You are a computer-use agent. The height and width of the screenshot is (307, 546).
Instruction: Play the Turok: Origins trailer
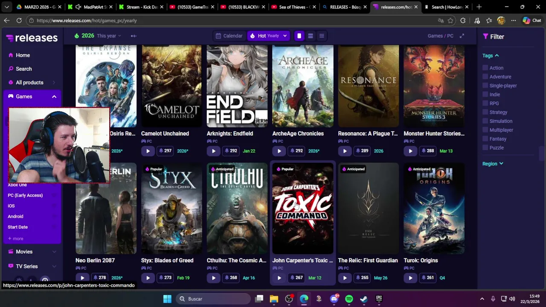410,278
